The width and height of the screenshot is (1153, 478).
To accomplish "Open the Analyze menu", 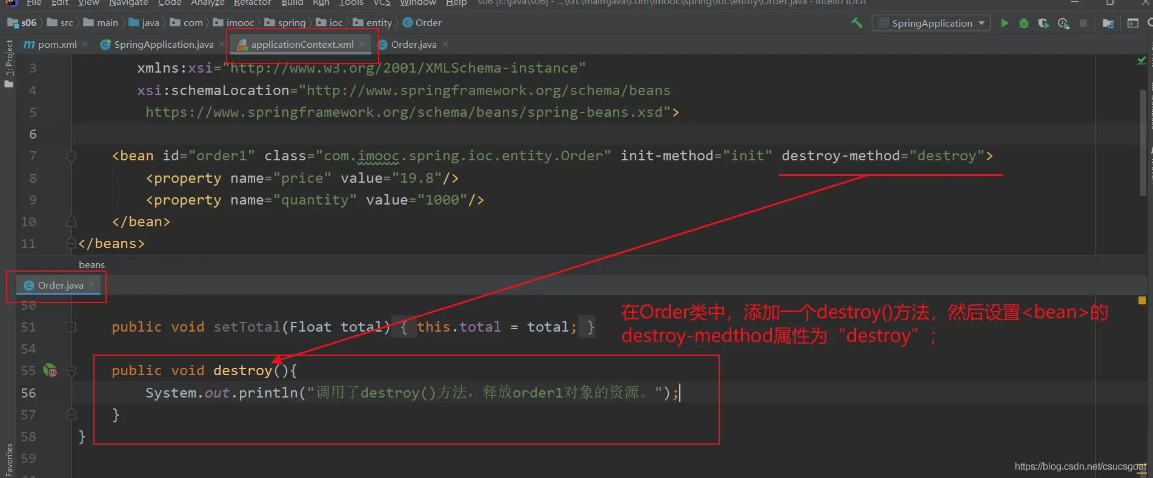I will pyautogui.click(x=208, y=3).
